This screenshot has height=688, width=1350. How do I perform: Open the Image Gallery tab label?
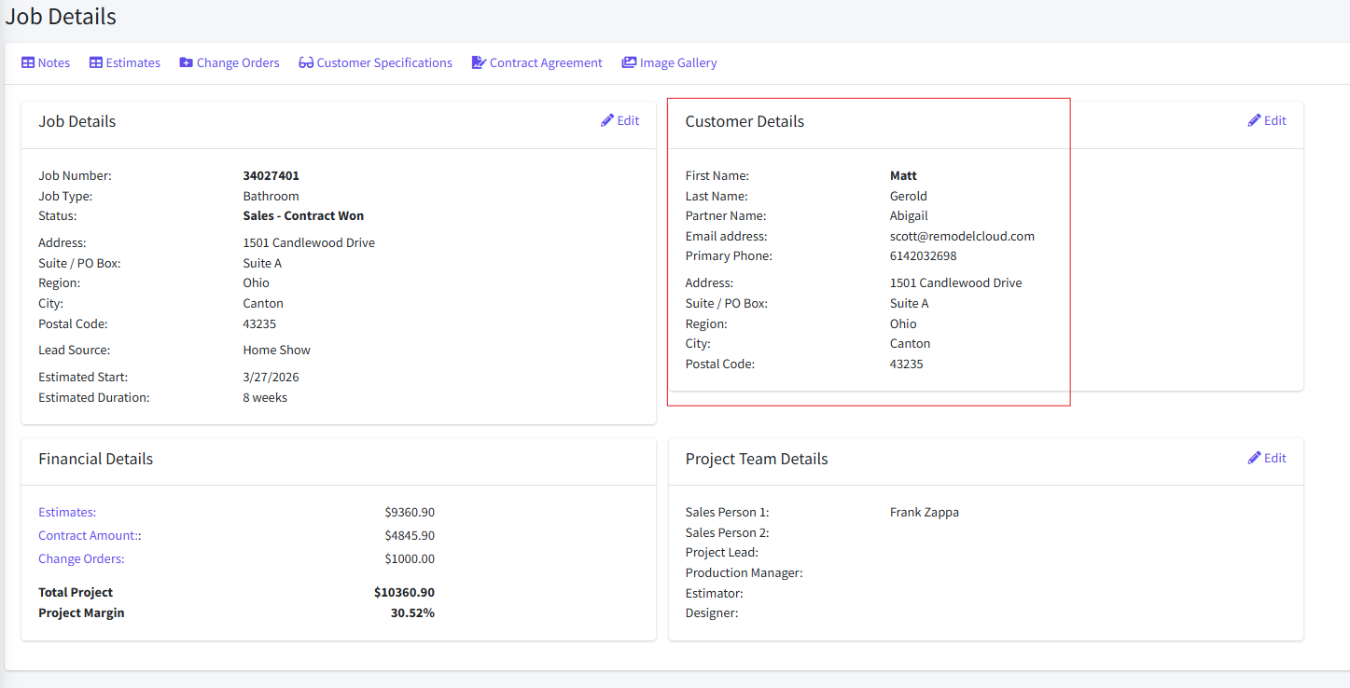678,63
